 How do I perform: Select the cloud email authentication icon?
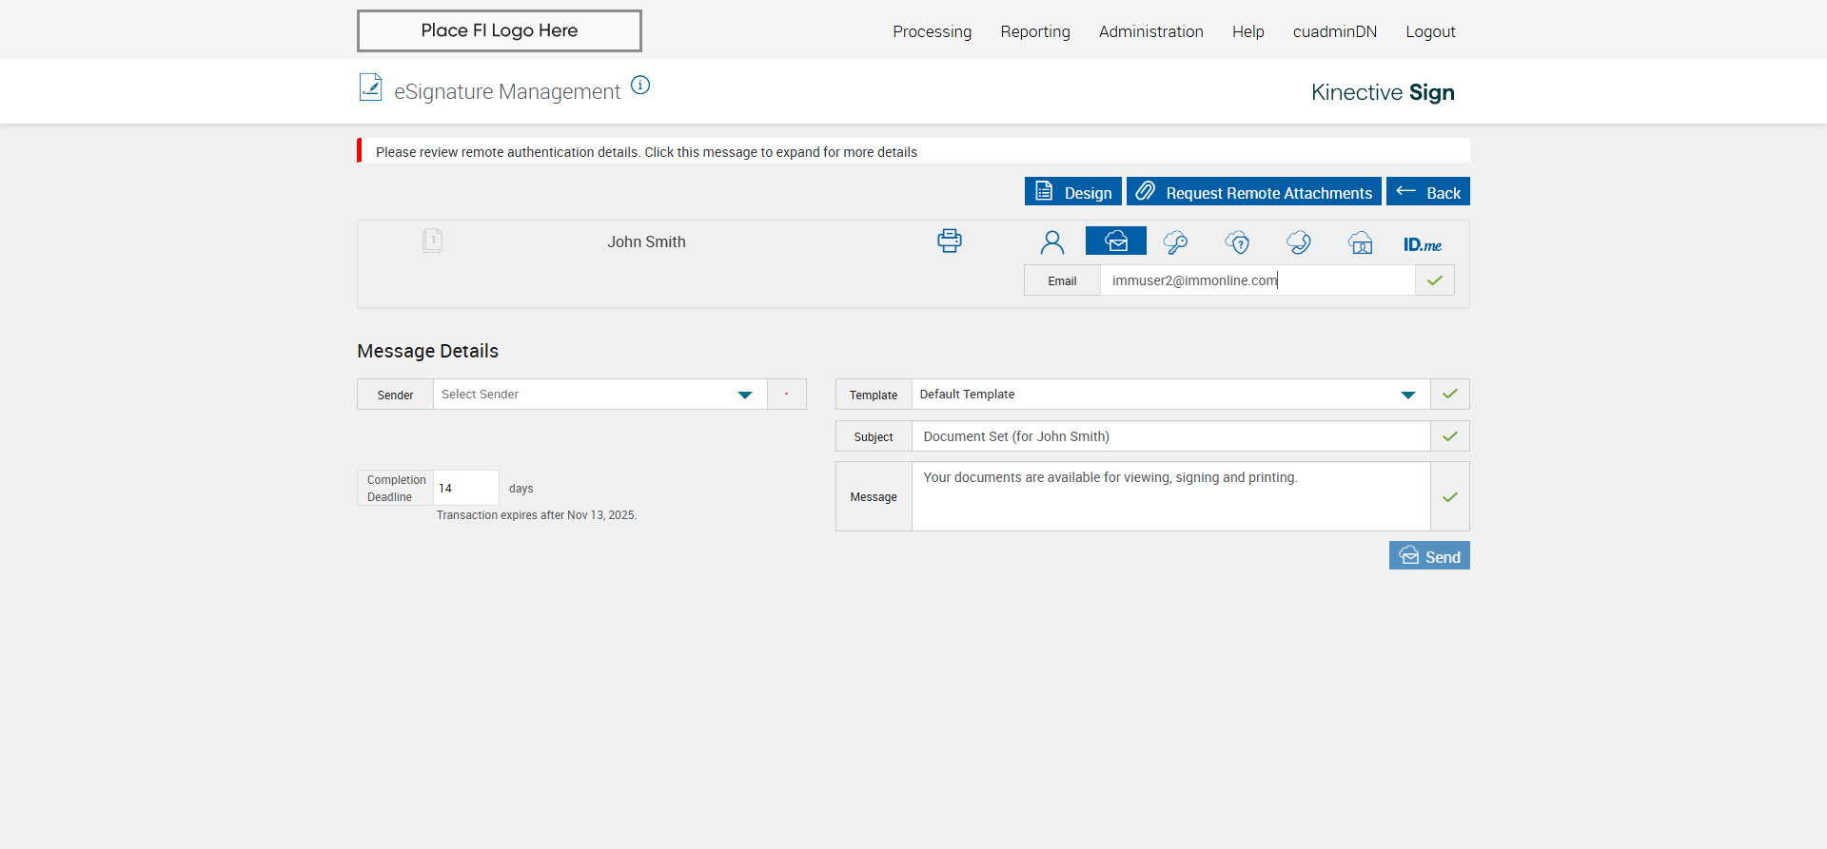pyautogui.click(x=1115, y=241)
